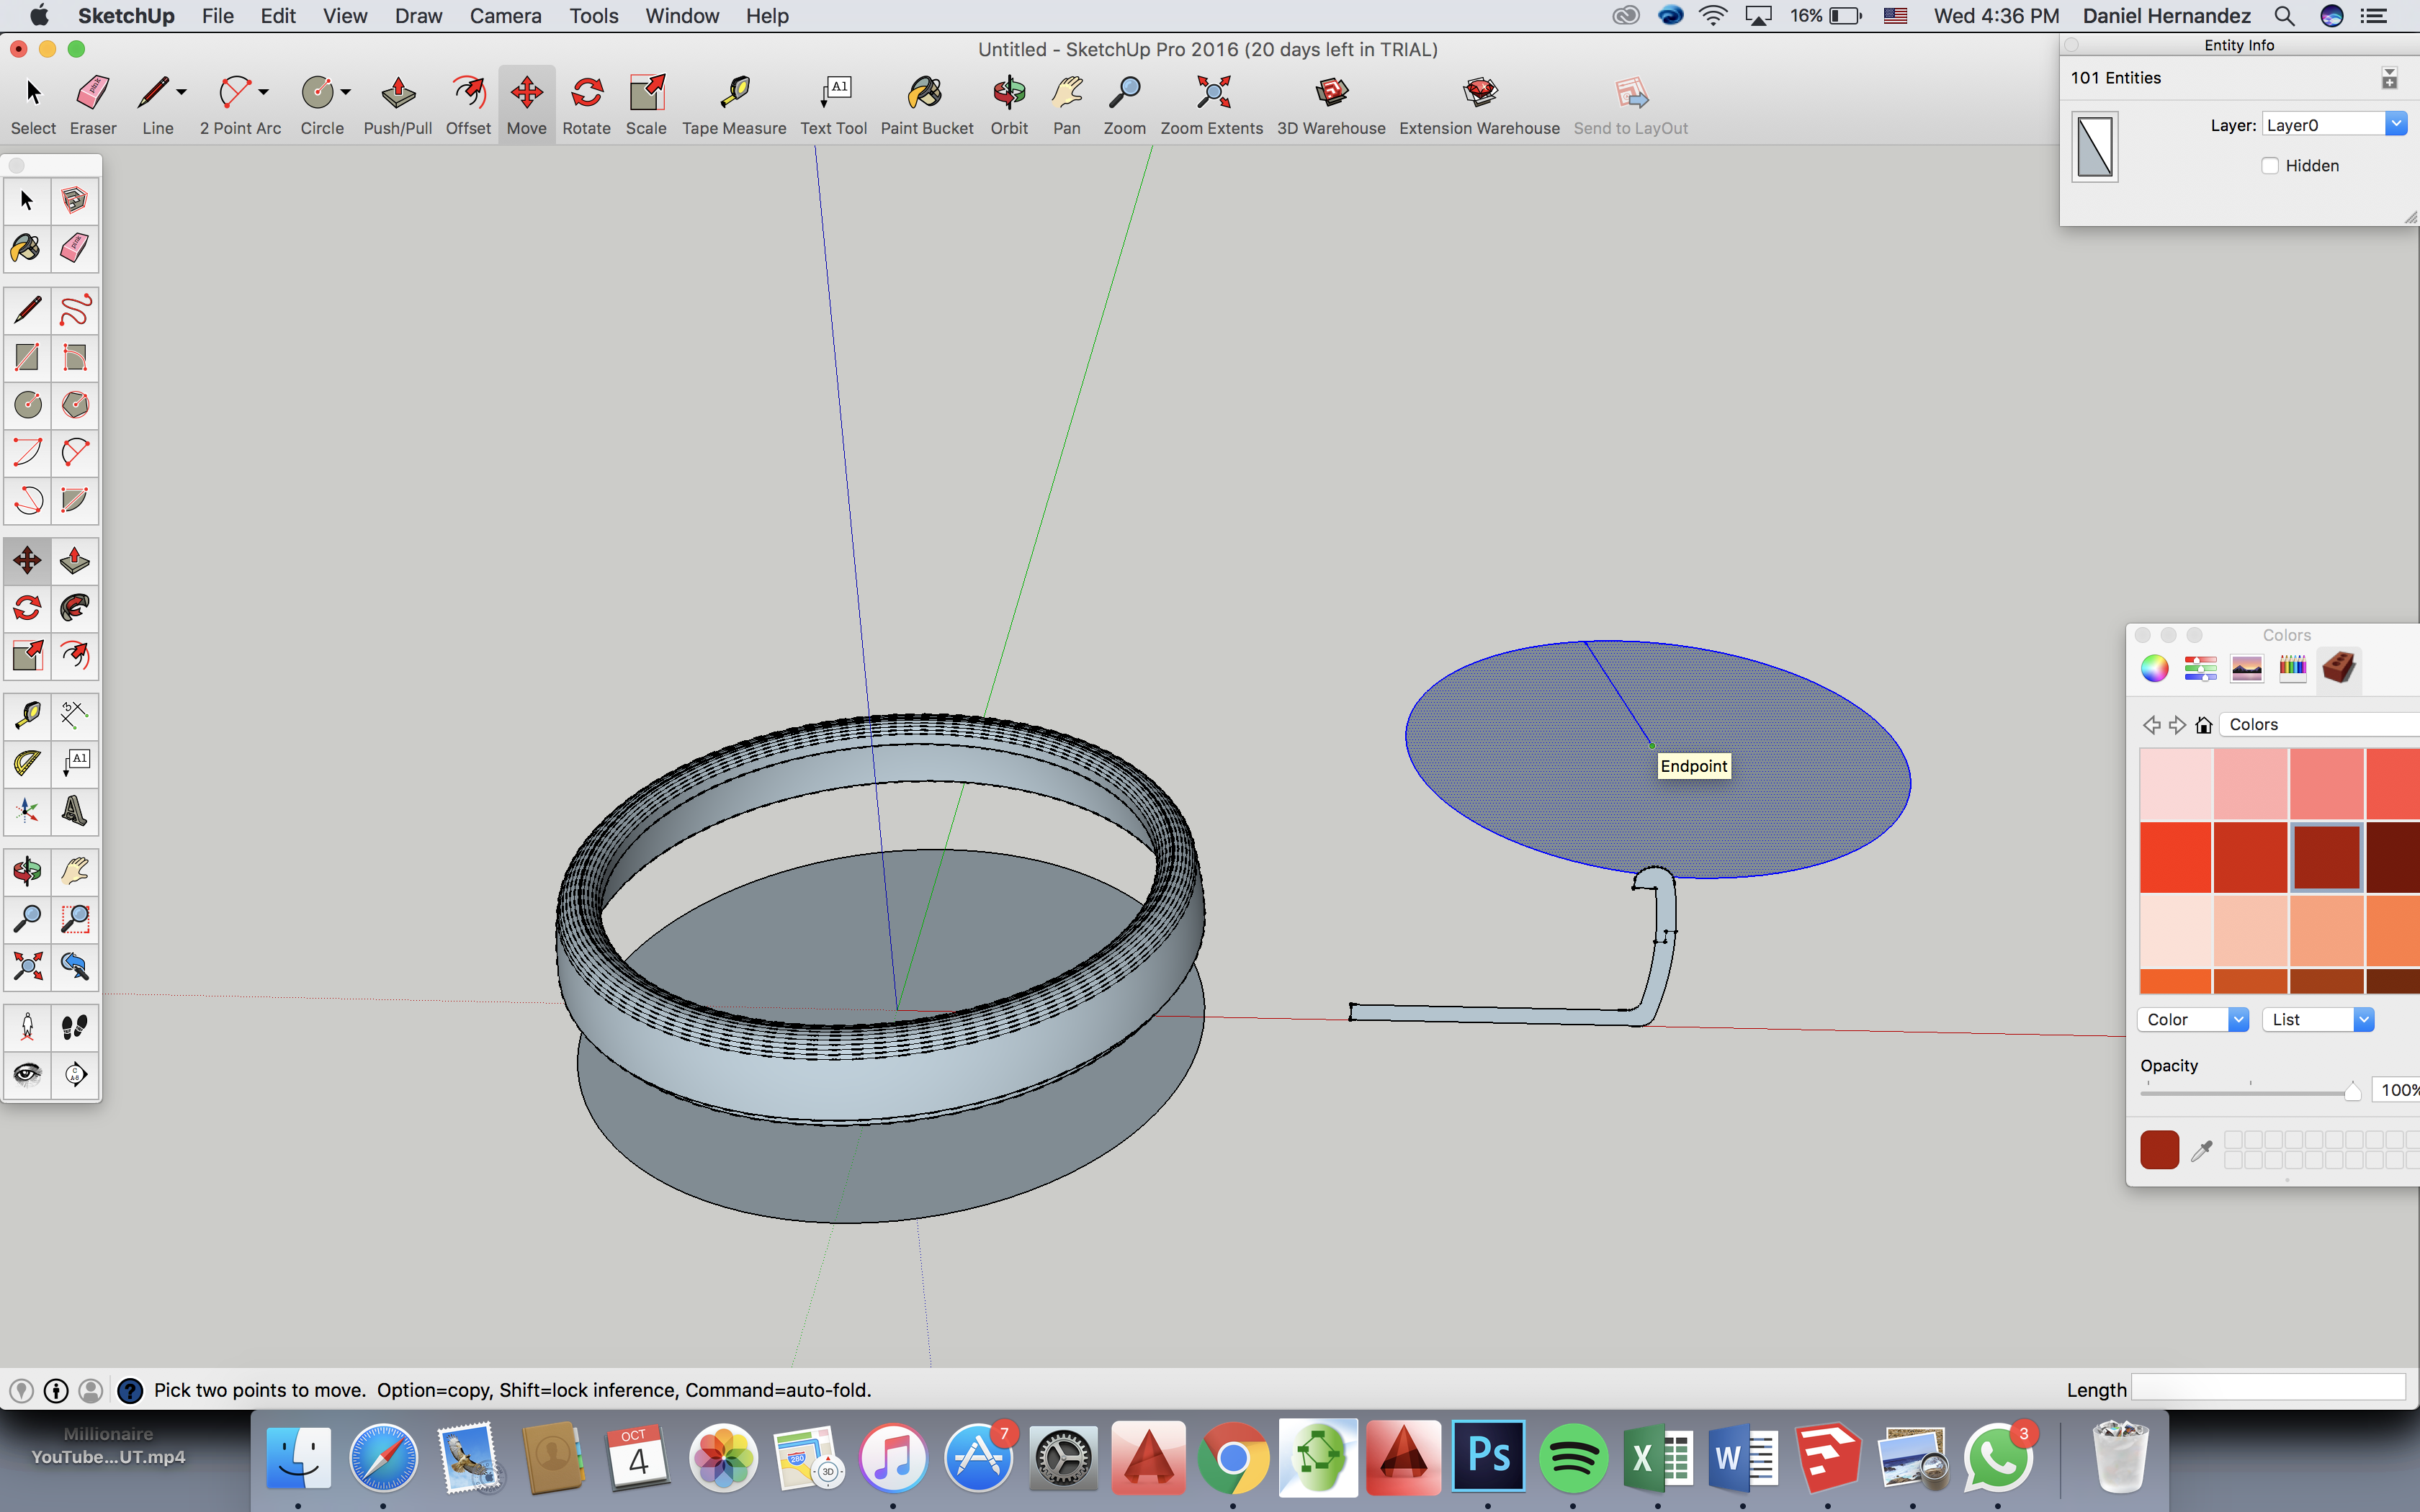This screenshot has height=1512, width=2420.
Task: Select the Eraser tool in top toolbar
Action: pyautogui.click(x=93, y=105)
